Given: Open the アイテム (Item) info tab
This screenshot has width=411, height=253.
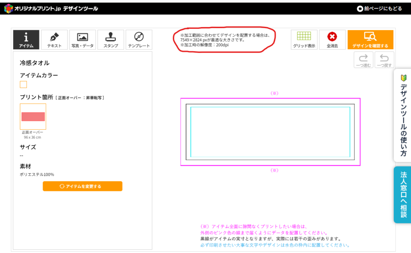Looking at the screenshot, I should click(x=26, y=40).
